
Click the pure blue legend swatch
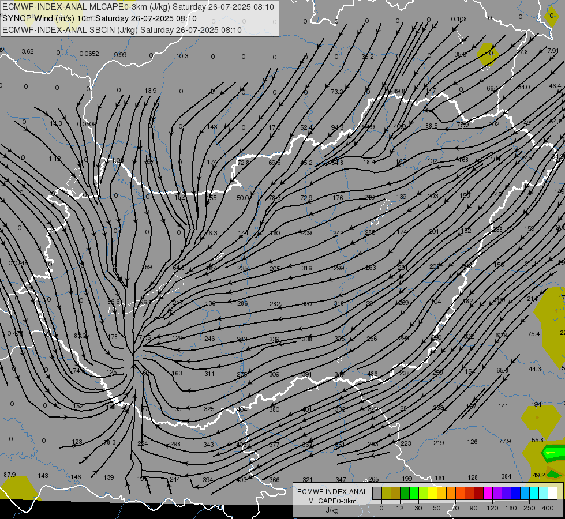point(515,493)
